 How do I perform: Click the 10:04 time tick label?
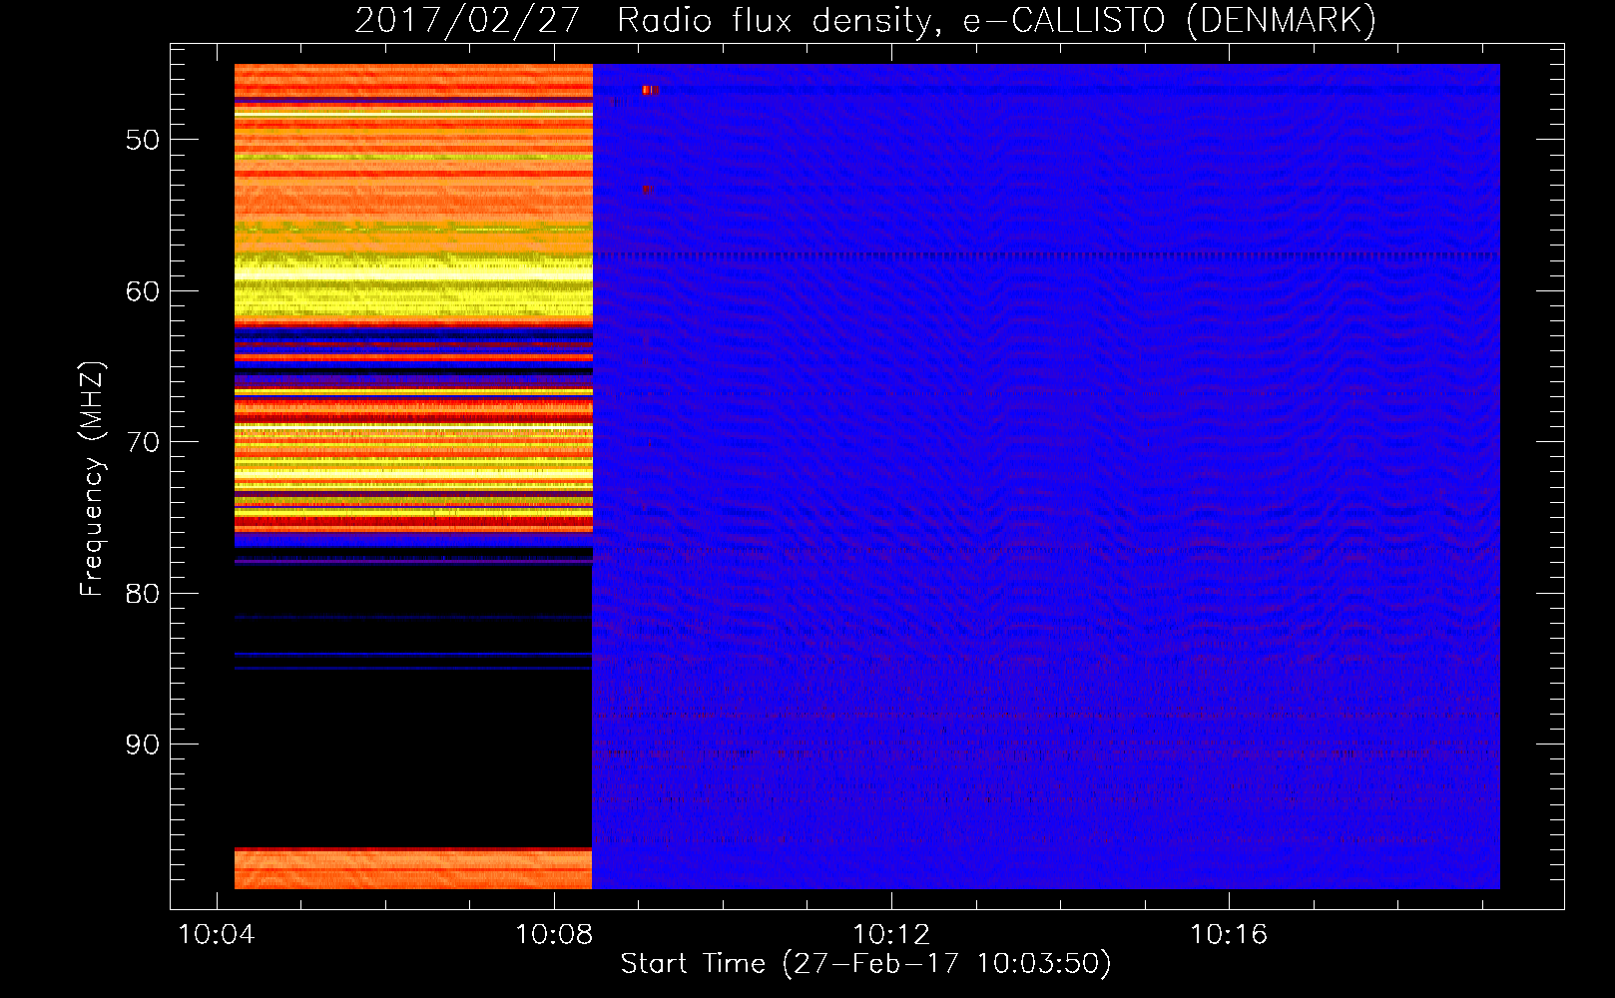coord(217,935)
